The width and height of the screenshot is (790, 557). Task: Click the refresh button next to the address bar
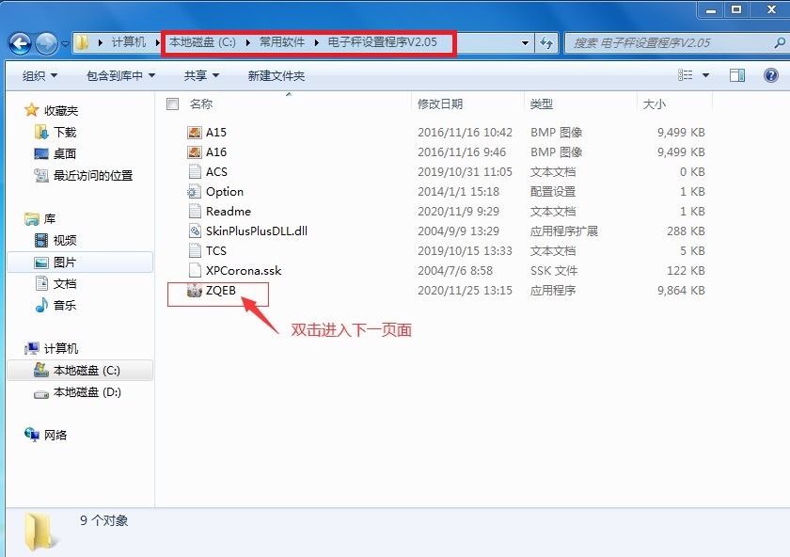click(x=546, y=43)
